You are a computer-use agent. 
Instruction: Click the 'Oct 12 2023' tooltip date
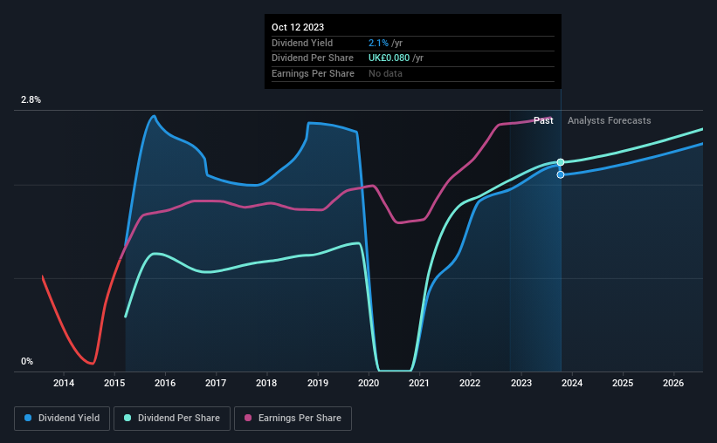(298, 27)
